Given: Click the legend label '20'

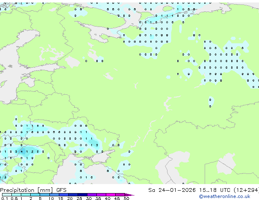Looking at the screenshot, I should [x=70, y=198].
